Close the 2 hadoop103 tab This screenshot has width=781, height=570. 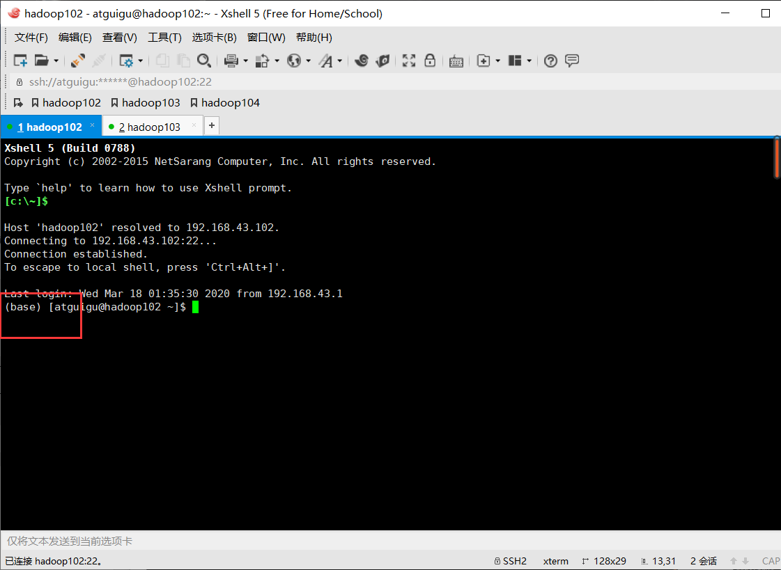point(194,125)
